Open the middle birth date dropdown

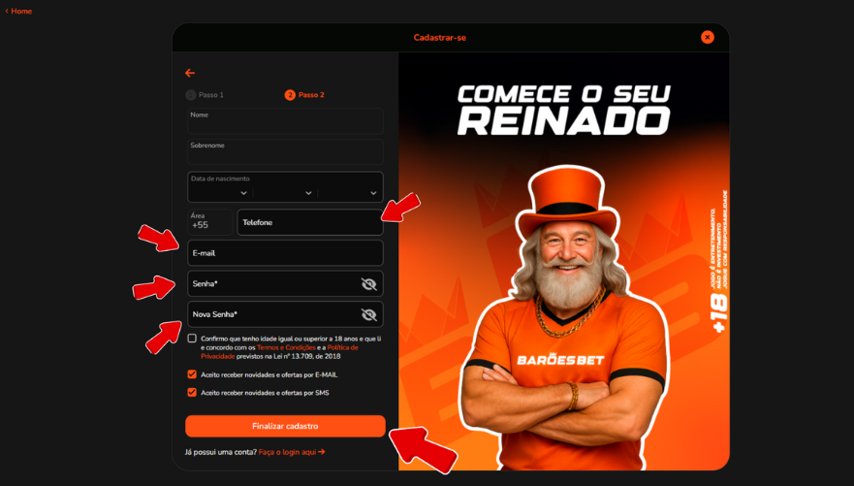[x=285, y=193]
